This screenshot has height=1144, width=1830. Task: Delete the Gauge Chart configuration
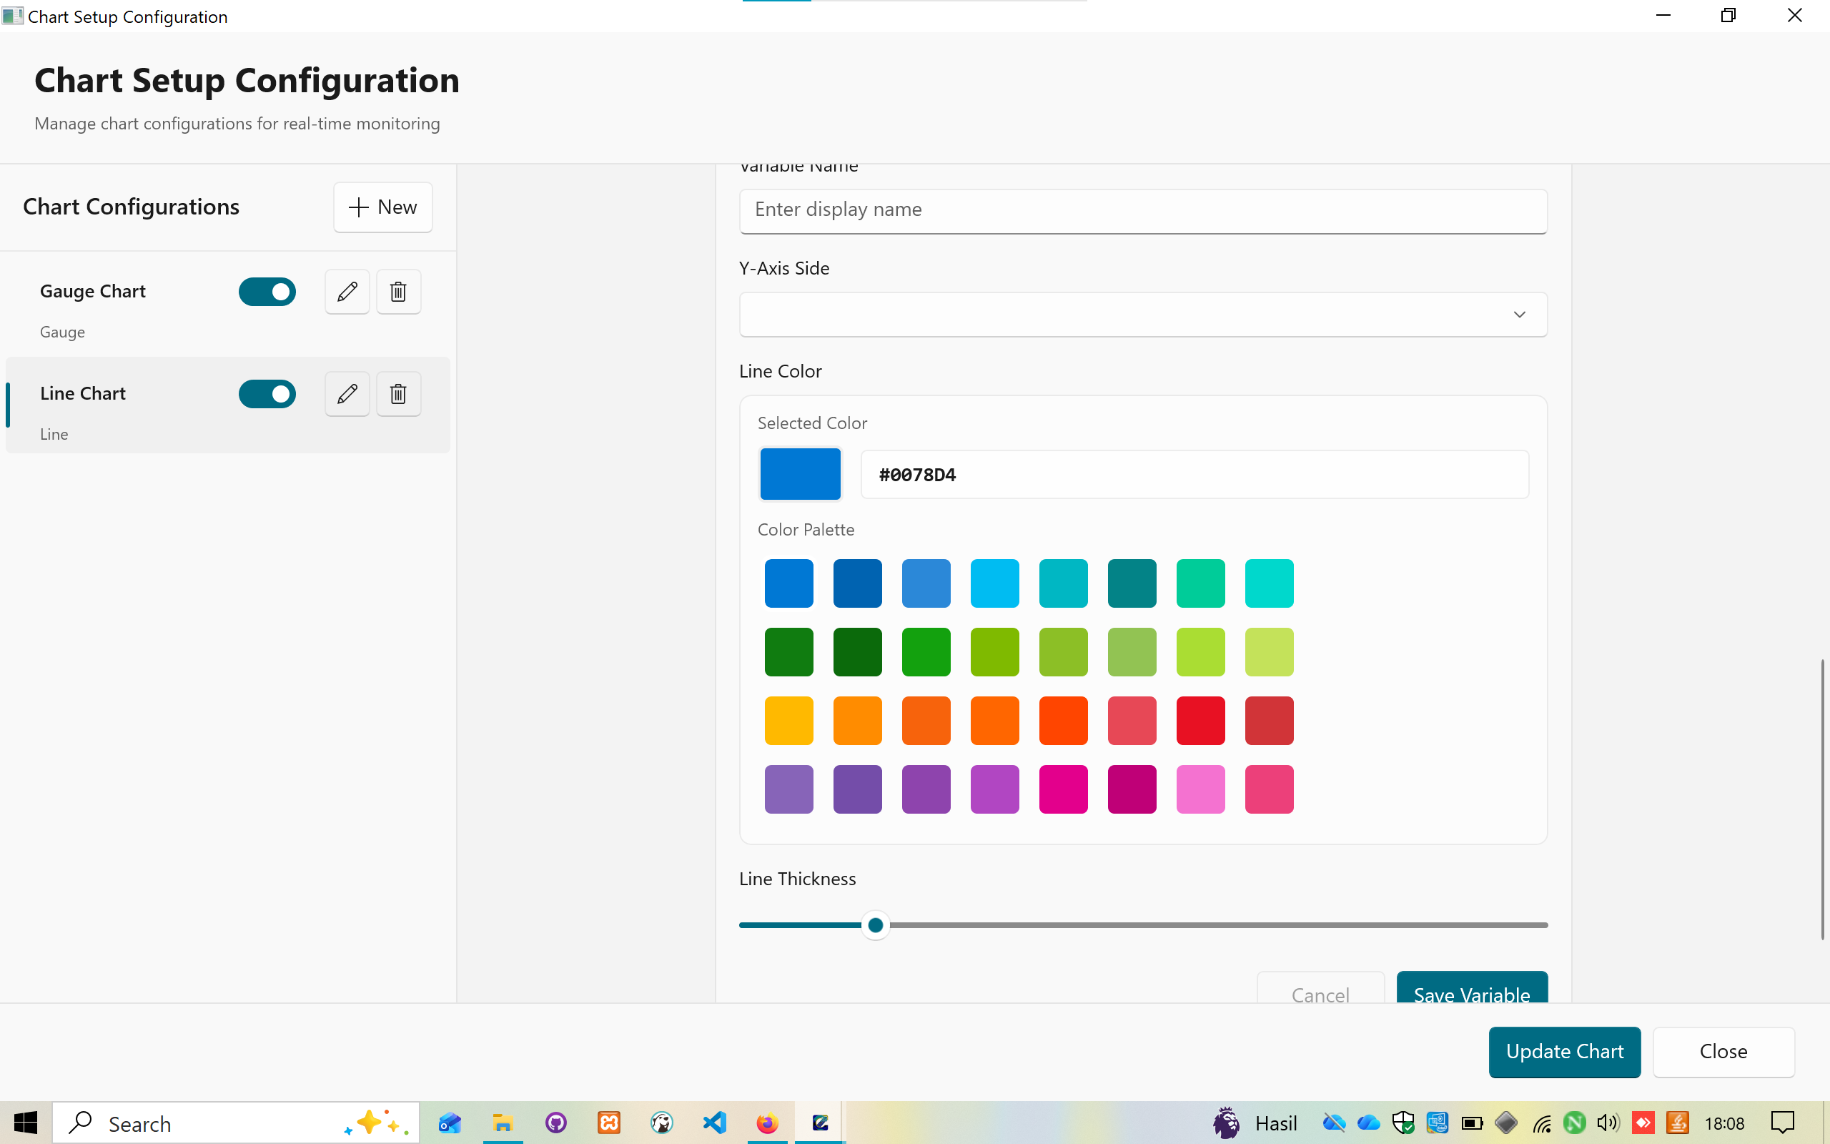click(x=398, y=291)
